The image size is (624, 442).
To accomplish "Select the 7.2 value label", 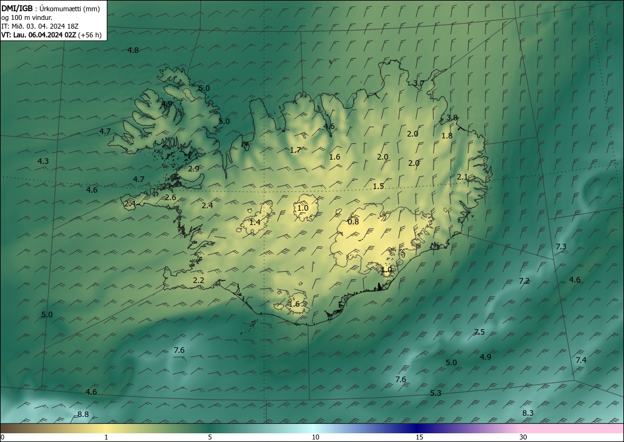I will [x=525, y=281].
